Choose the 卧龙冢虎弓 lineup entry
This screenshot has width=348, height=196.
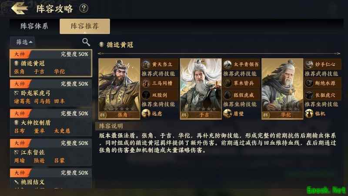click(51, 93)
